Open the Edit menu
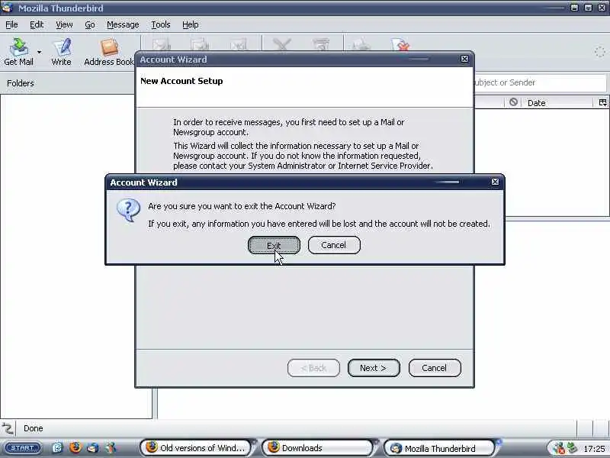The height and width of the screenshot is (458, 610). (37, 24)
